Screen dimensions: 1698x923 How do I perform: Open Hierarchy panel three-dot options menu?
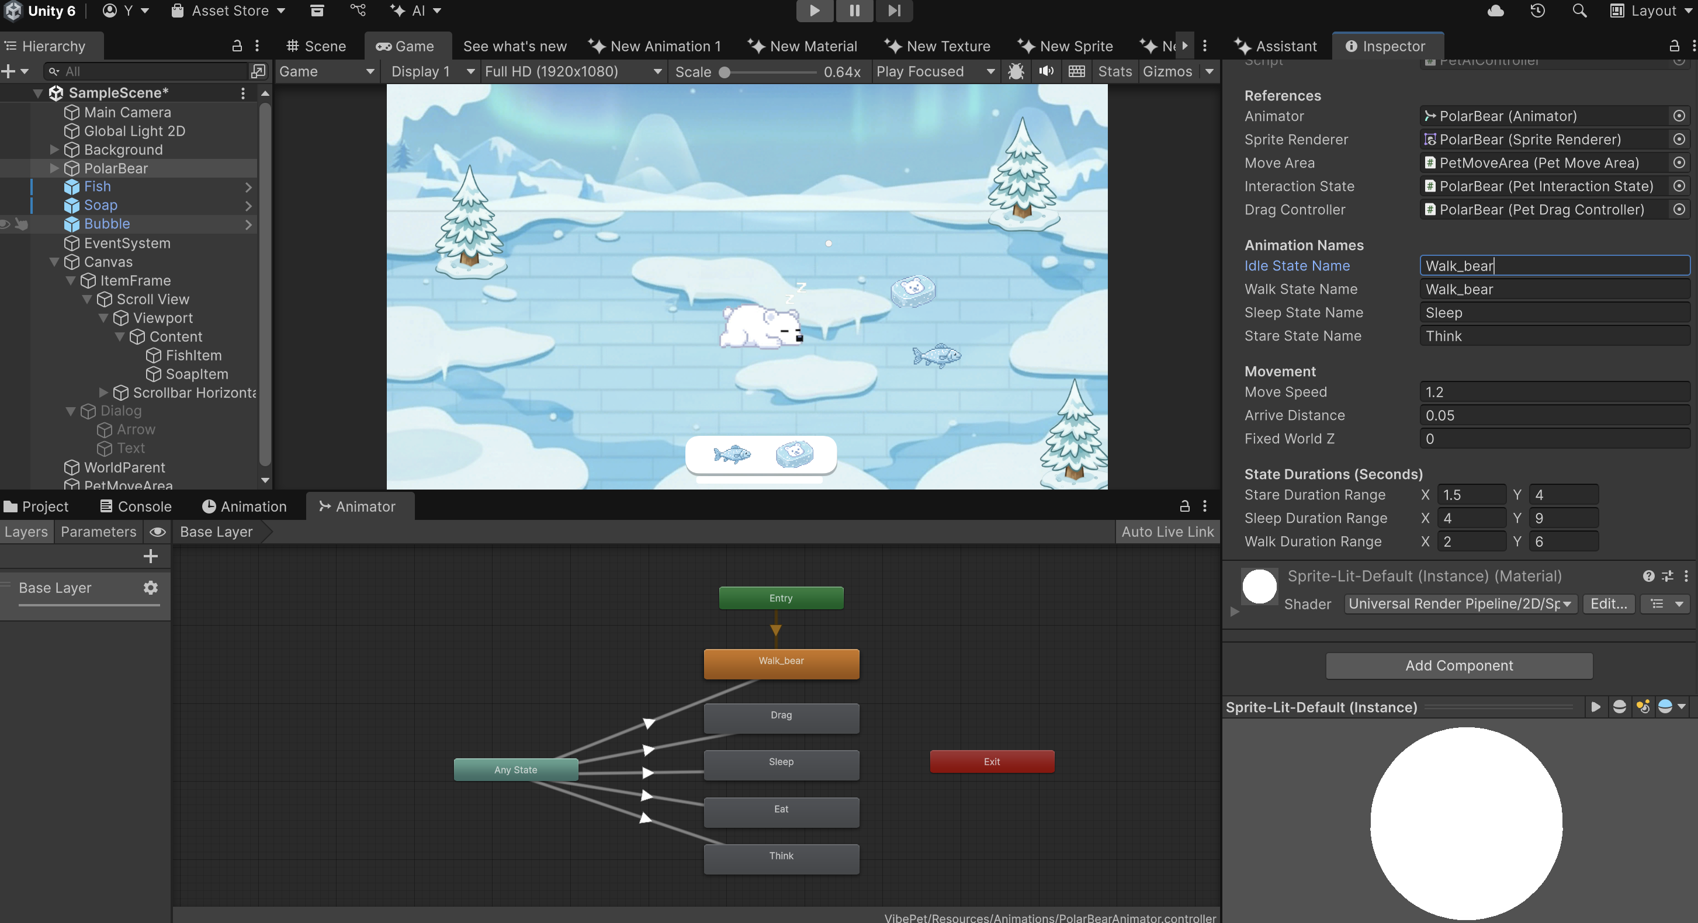pyautogui.click(x=257, y=46)
